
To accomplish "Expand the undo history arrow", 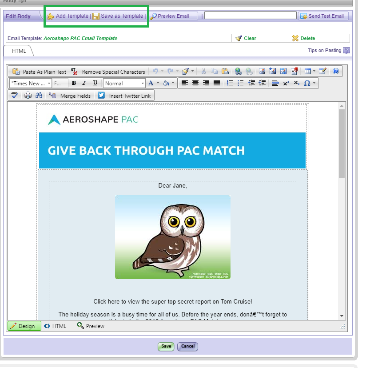I will coord(162,71).
